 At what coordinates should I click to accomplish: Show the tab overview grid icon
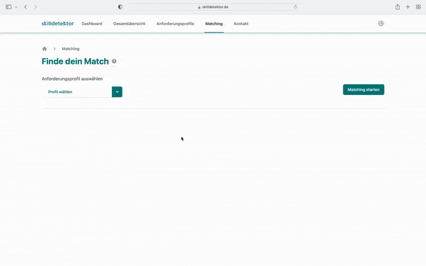[419, 7]
